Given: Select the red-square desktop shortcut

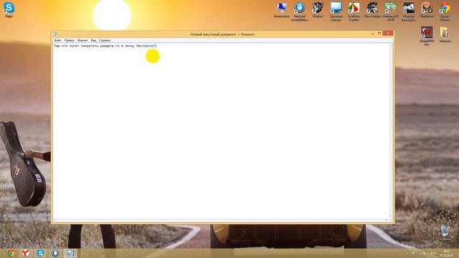Looking at the screenshot, I should coord(427,36).
